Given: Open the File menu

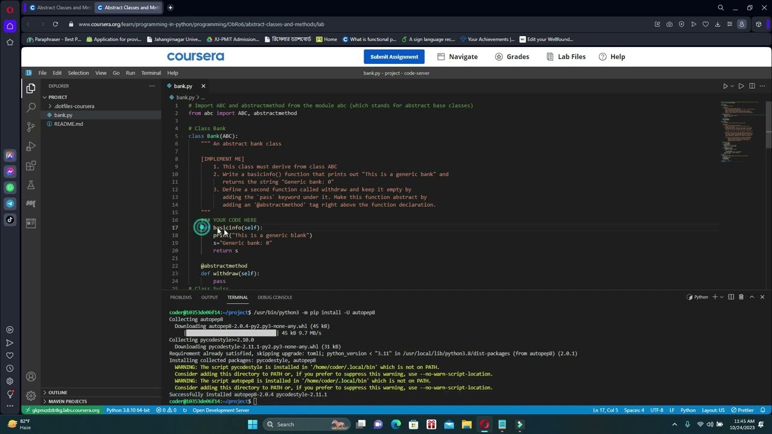Looking at the screenshot, I should tap(42, 73).
